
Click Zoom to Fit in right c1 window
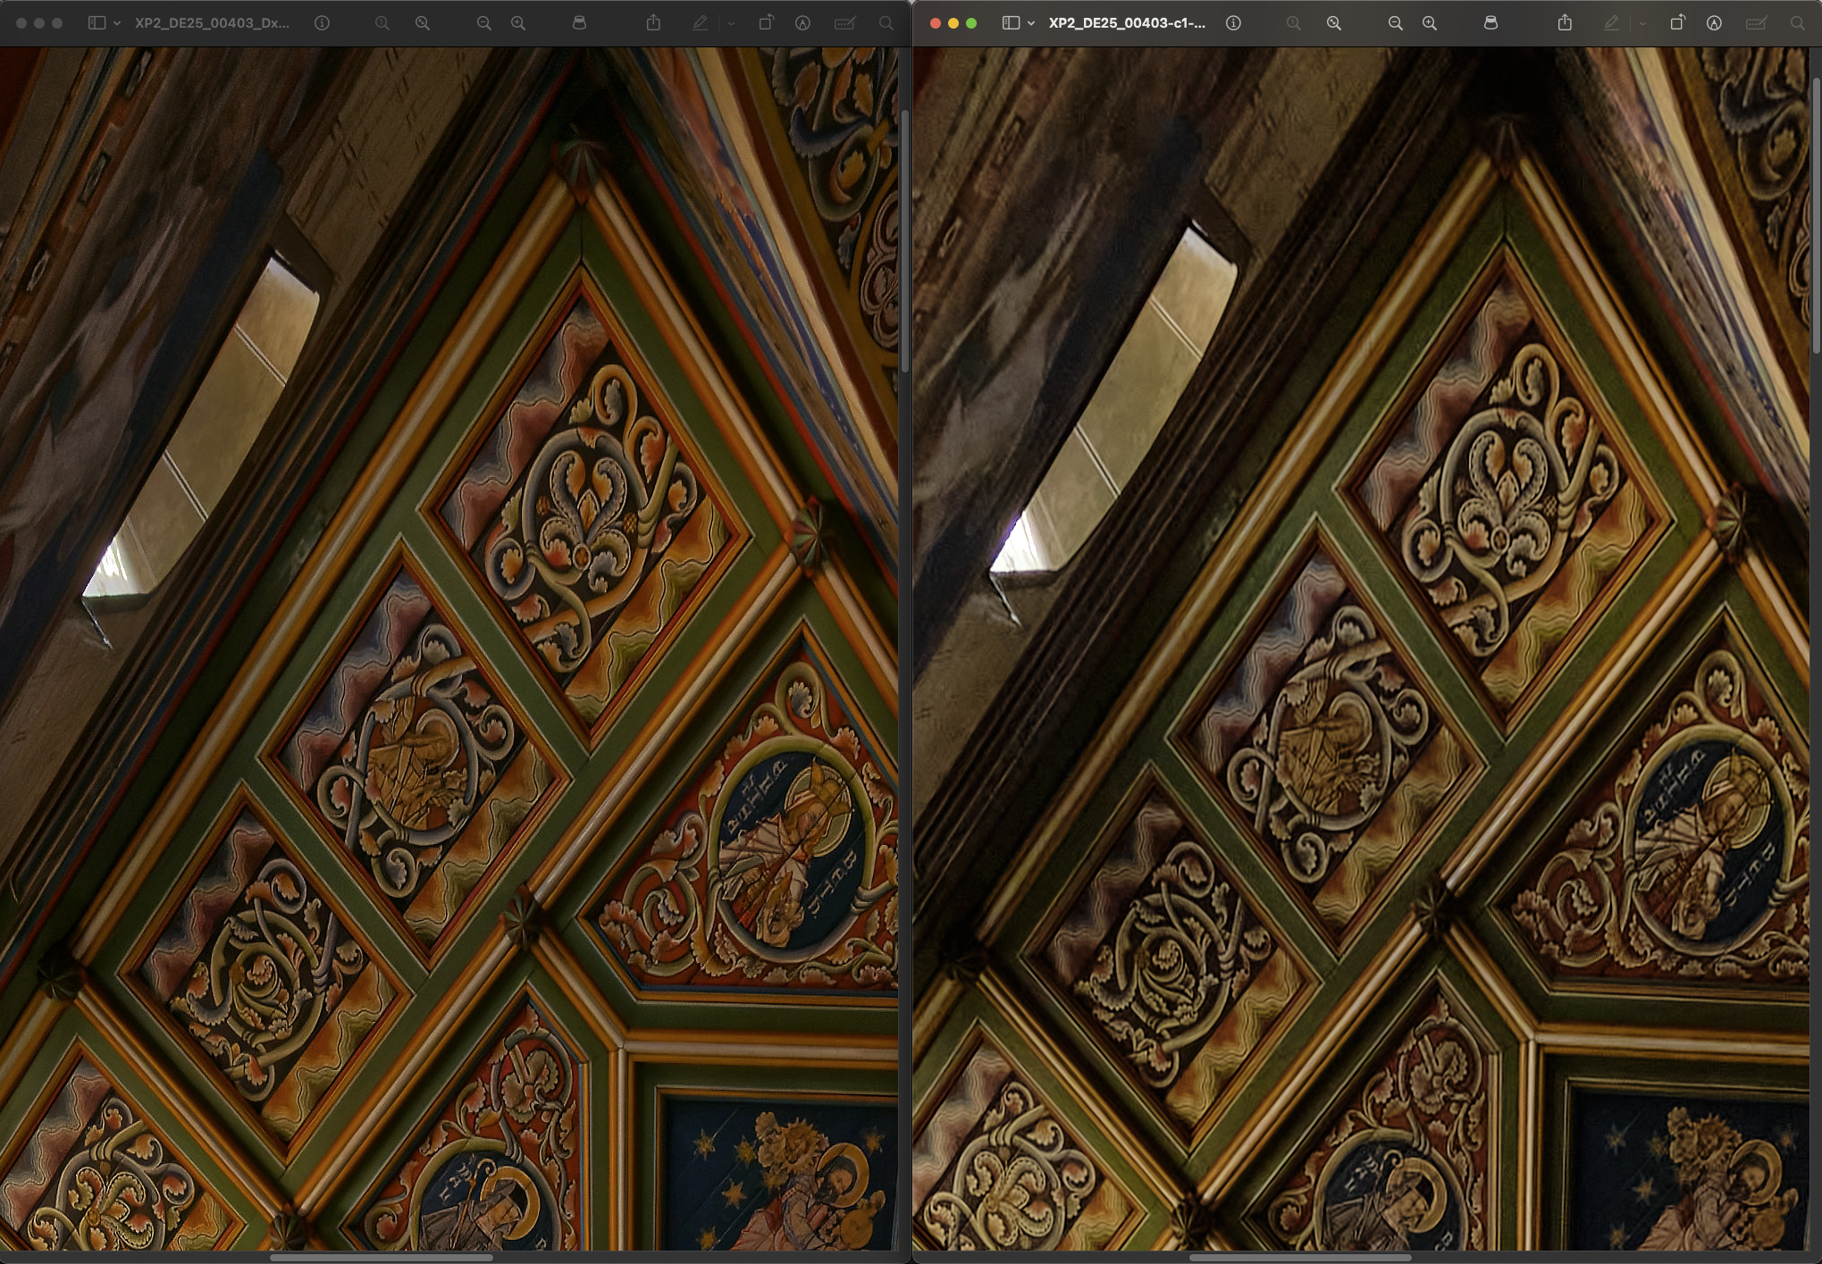click(x=1334, y=23)
